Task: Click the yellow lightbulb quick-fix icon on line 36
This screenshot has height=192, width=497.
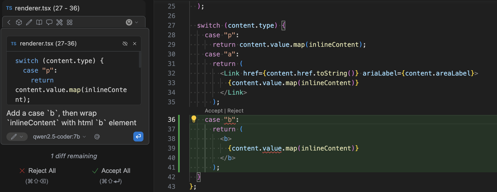Action: 194,119
